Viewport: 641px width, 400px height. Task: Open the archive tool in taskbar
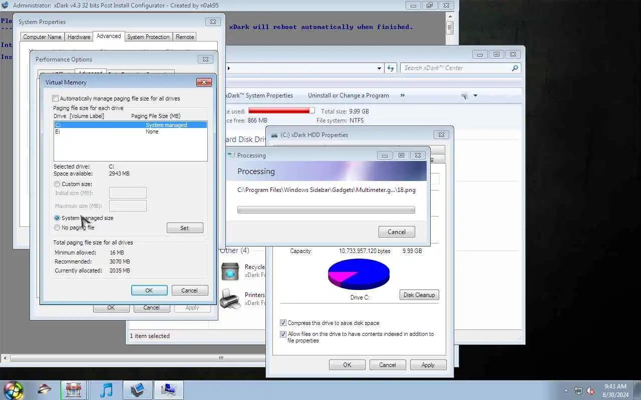pos(74,390)
